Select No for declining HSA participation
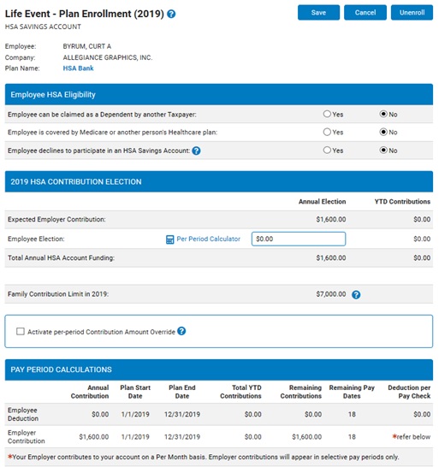The width and height of the screenshot is (439, 467). click(x=383, y=151)
